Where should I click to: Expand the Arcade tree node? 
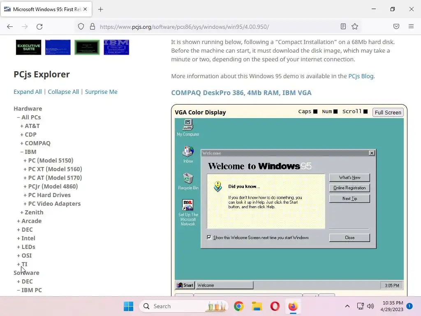29,221
